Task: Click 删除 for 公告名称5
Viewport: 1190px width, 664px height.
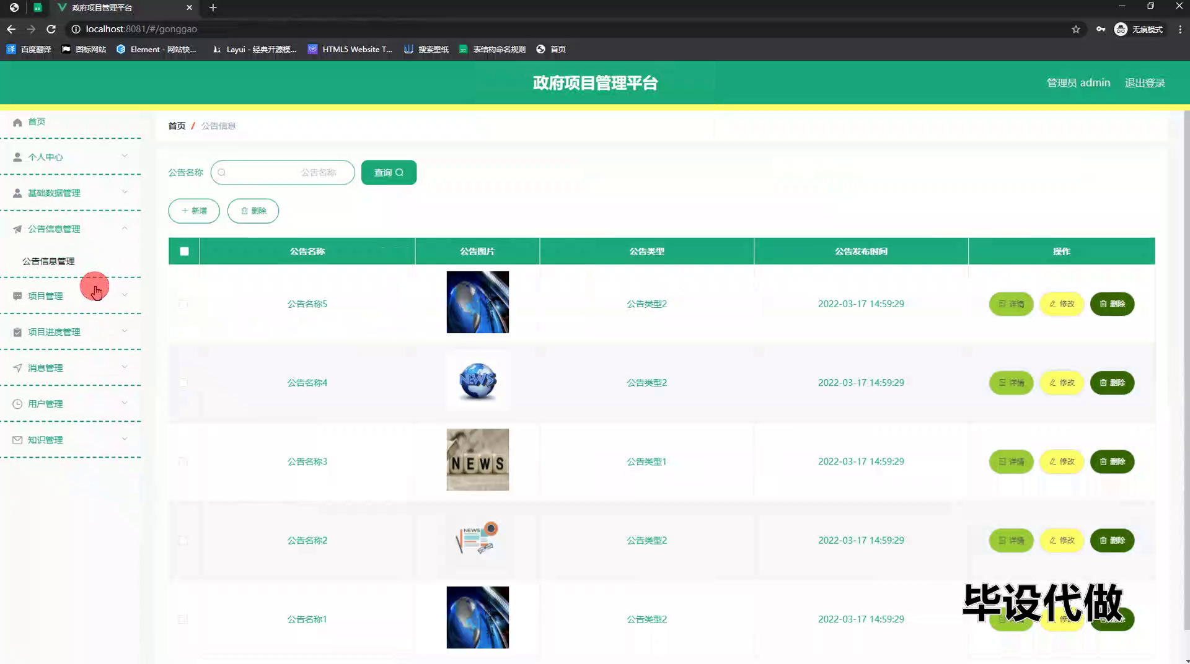Action: (x=1113, y=304)
